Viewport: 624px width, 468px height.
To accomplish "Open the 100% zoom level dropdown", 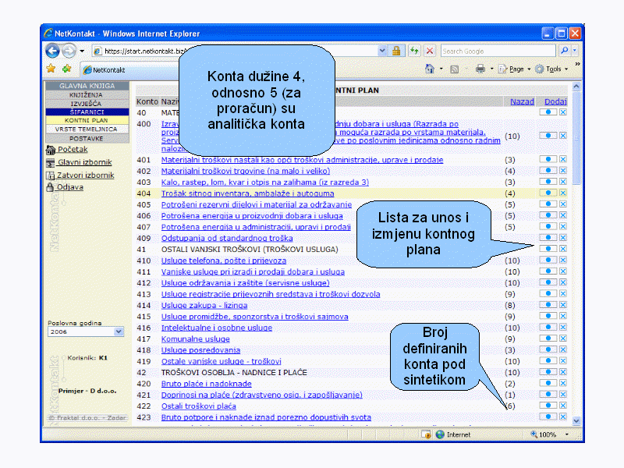I will [x=567, y=434].
